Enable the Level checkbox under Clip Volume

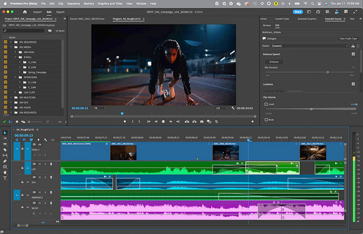pyautogui.click(x=265, y=104)
